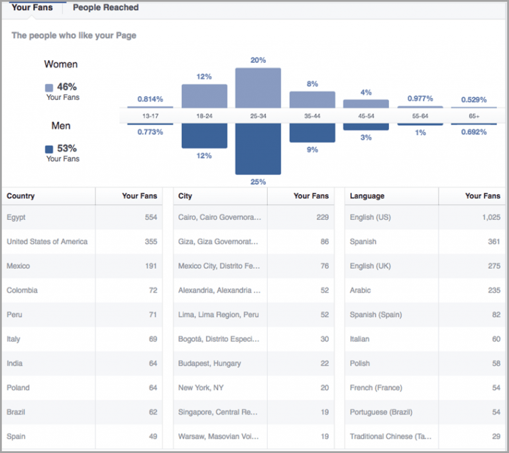Select the Your Fans tab

pos(32,8)
